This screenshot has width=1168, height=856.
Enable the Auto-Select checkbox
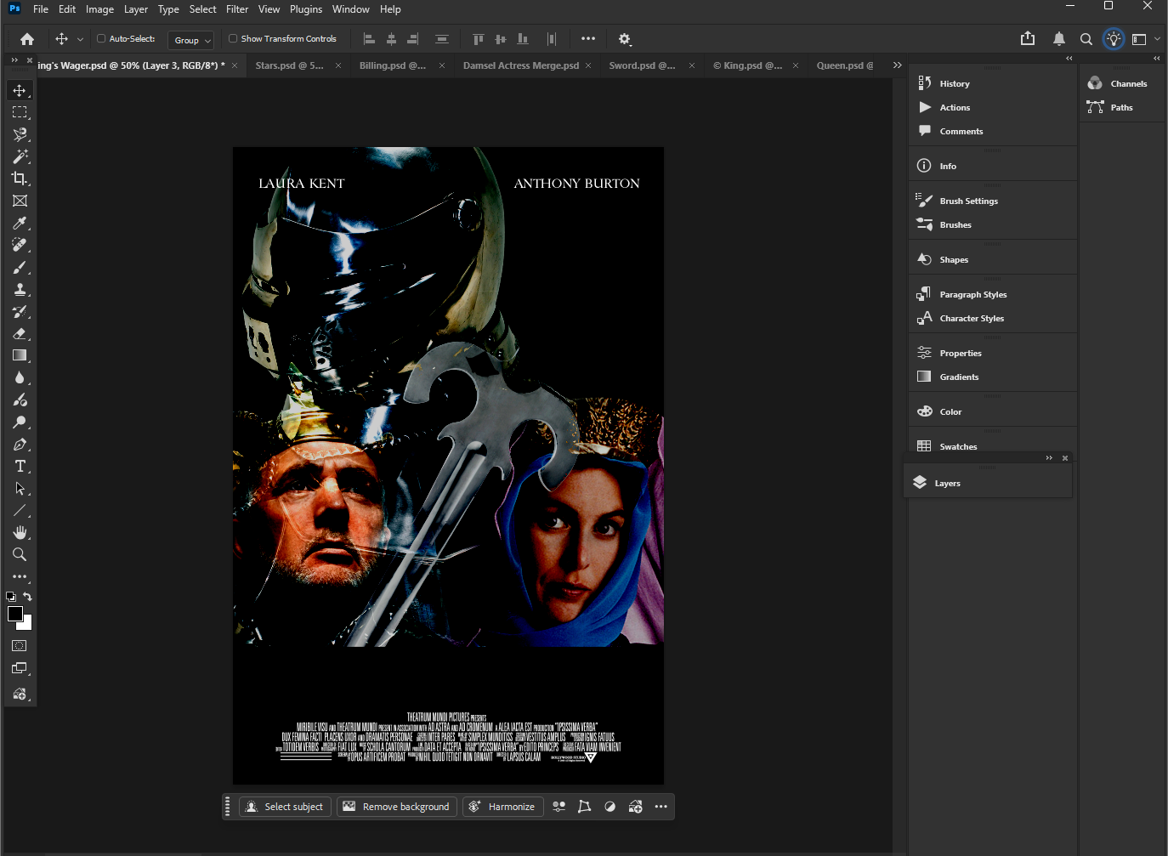pos(100,38)
